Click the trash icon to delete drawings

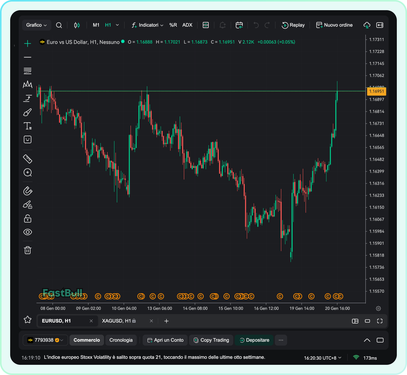point(27,250)
